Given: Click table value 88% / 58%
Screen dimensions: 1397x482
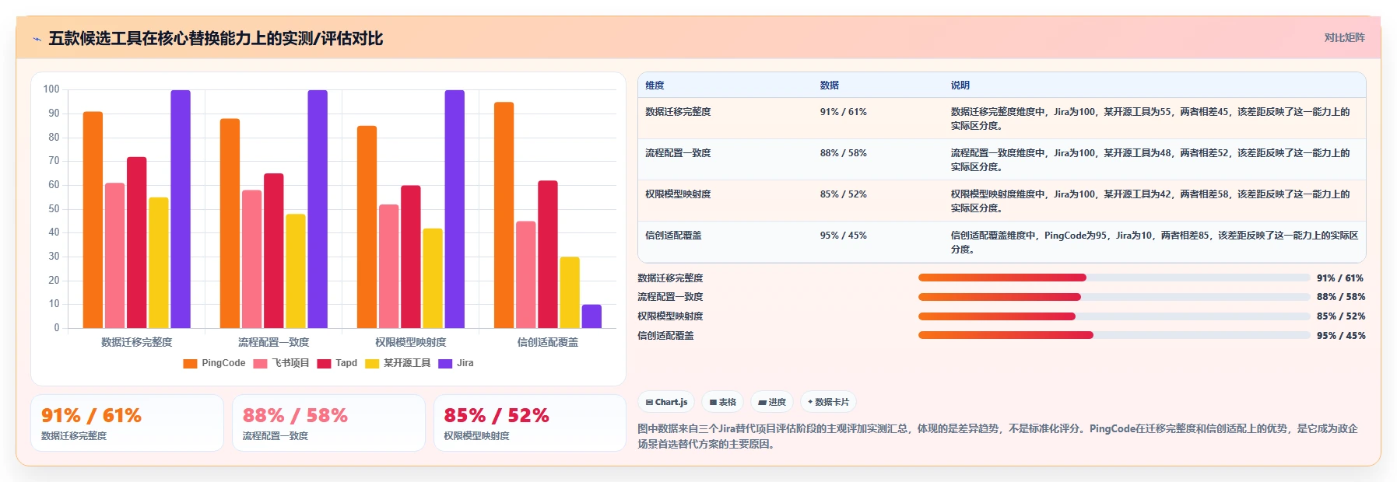Looking at the screenshot, I should tap(843, 153).
